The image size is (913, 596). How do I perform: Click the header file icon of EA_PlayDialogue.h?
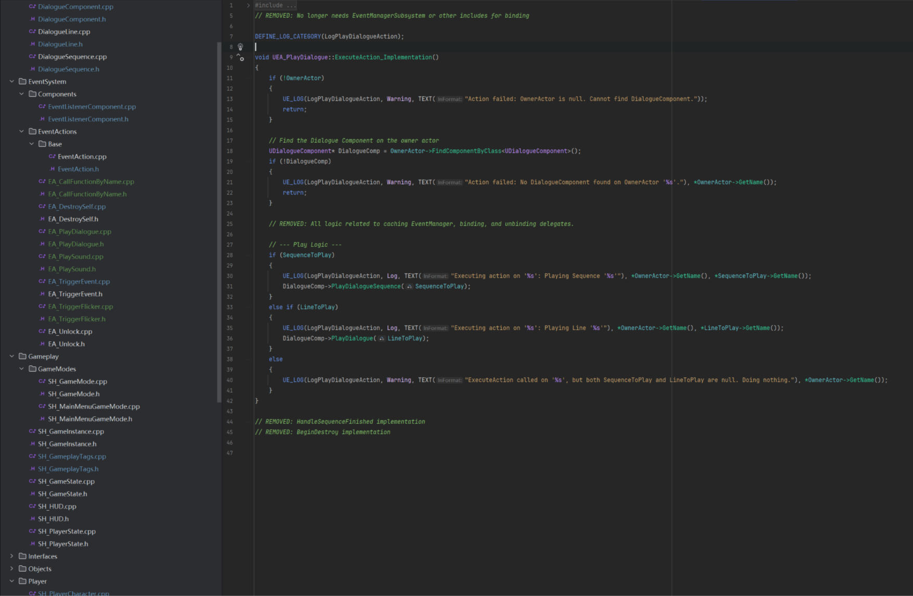tap(42, 244)
